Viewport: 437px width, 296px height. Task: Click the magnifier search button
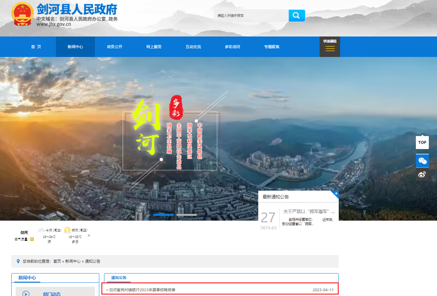point(296,16)
